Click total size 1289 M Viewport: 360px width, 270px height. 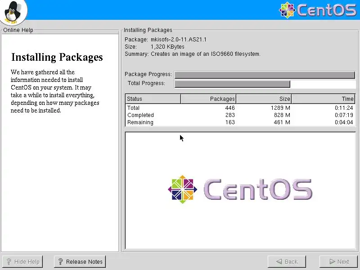tap(280, 108)
